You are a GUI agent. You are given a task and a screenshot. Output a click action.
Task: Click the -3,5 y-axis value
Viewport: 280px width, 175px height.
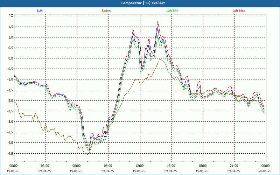(10, 132)
